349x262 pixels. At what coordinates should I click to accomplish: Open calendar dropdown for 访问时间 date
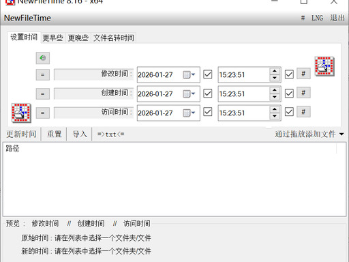pos(189,113)
